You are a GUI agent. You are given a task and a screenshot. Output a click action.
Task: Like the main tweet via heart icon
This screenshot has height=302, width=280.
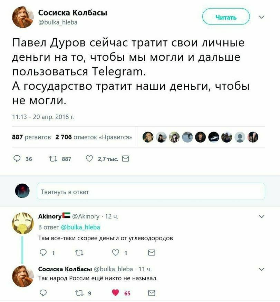(89, 159)
